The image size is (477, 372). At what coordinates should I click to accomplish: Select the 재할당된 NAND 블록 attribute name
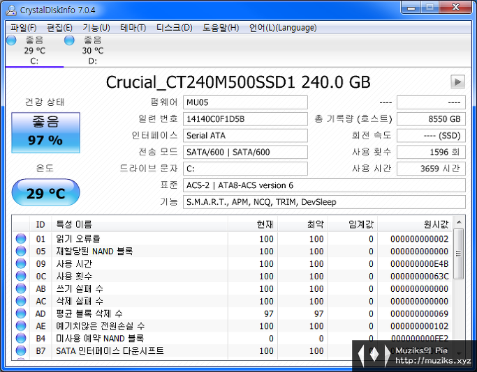(94, 251)
